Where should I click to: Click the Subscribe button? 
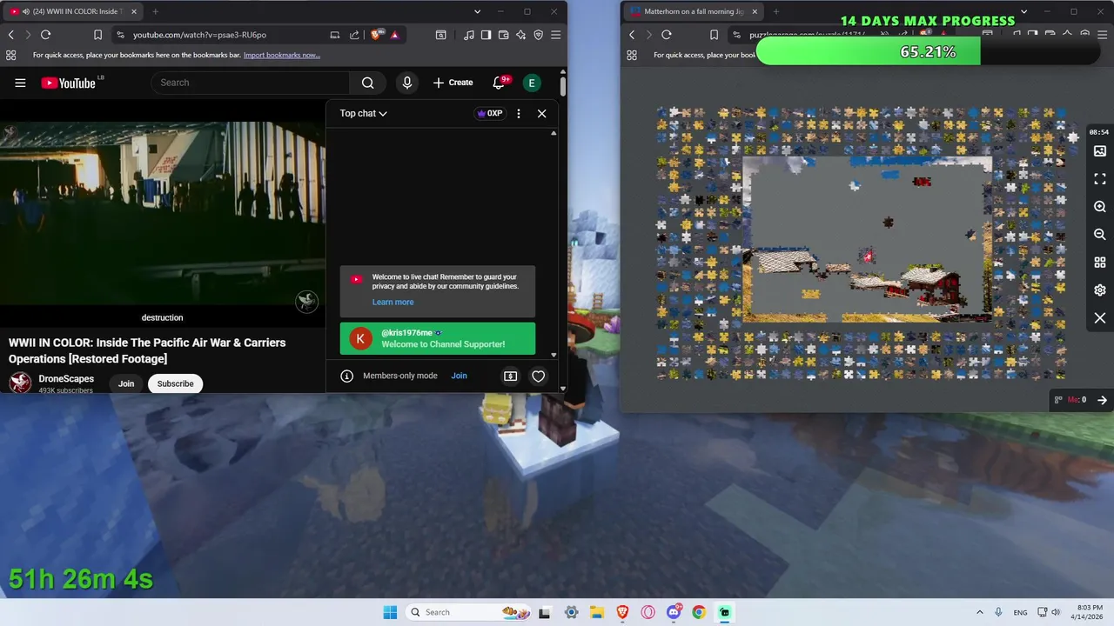click(x=175, y=383)
